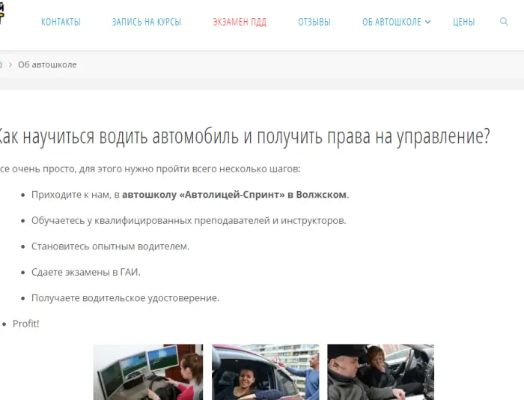
Task: Open the smiling woman in car thumbnail
Action: [265, 372]
